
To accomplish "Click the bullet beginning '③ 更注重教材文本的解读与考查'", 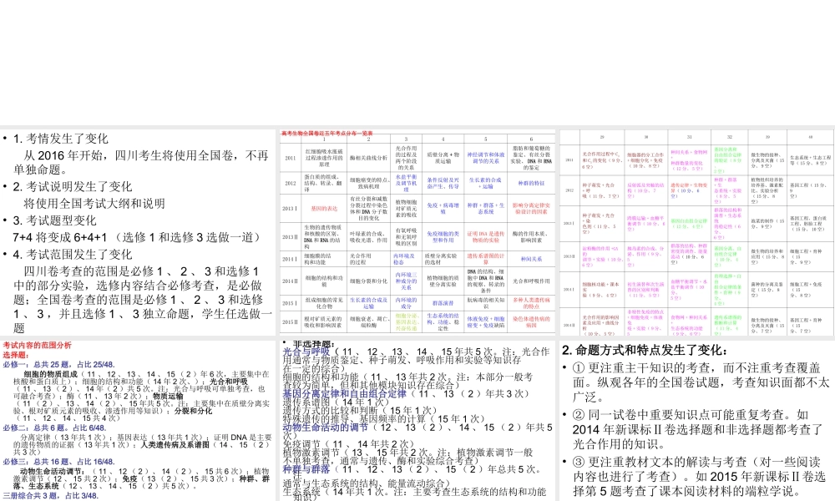I will pos(699,477).
